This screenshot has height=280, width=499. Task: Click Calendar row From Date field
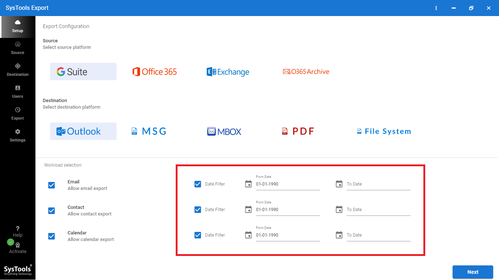pyautogui.click(x=288, y=235)
